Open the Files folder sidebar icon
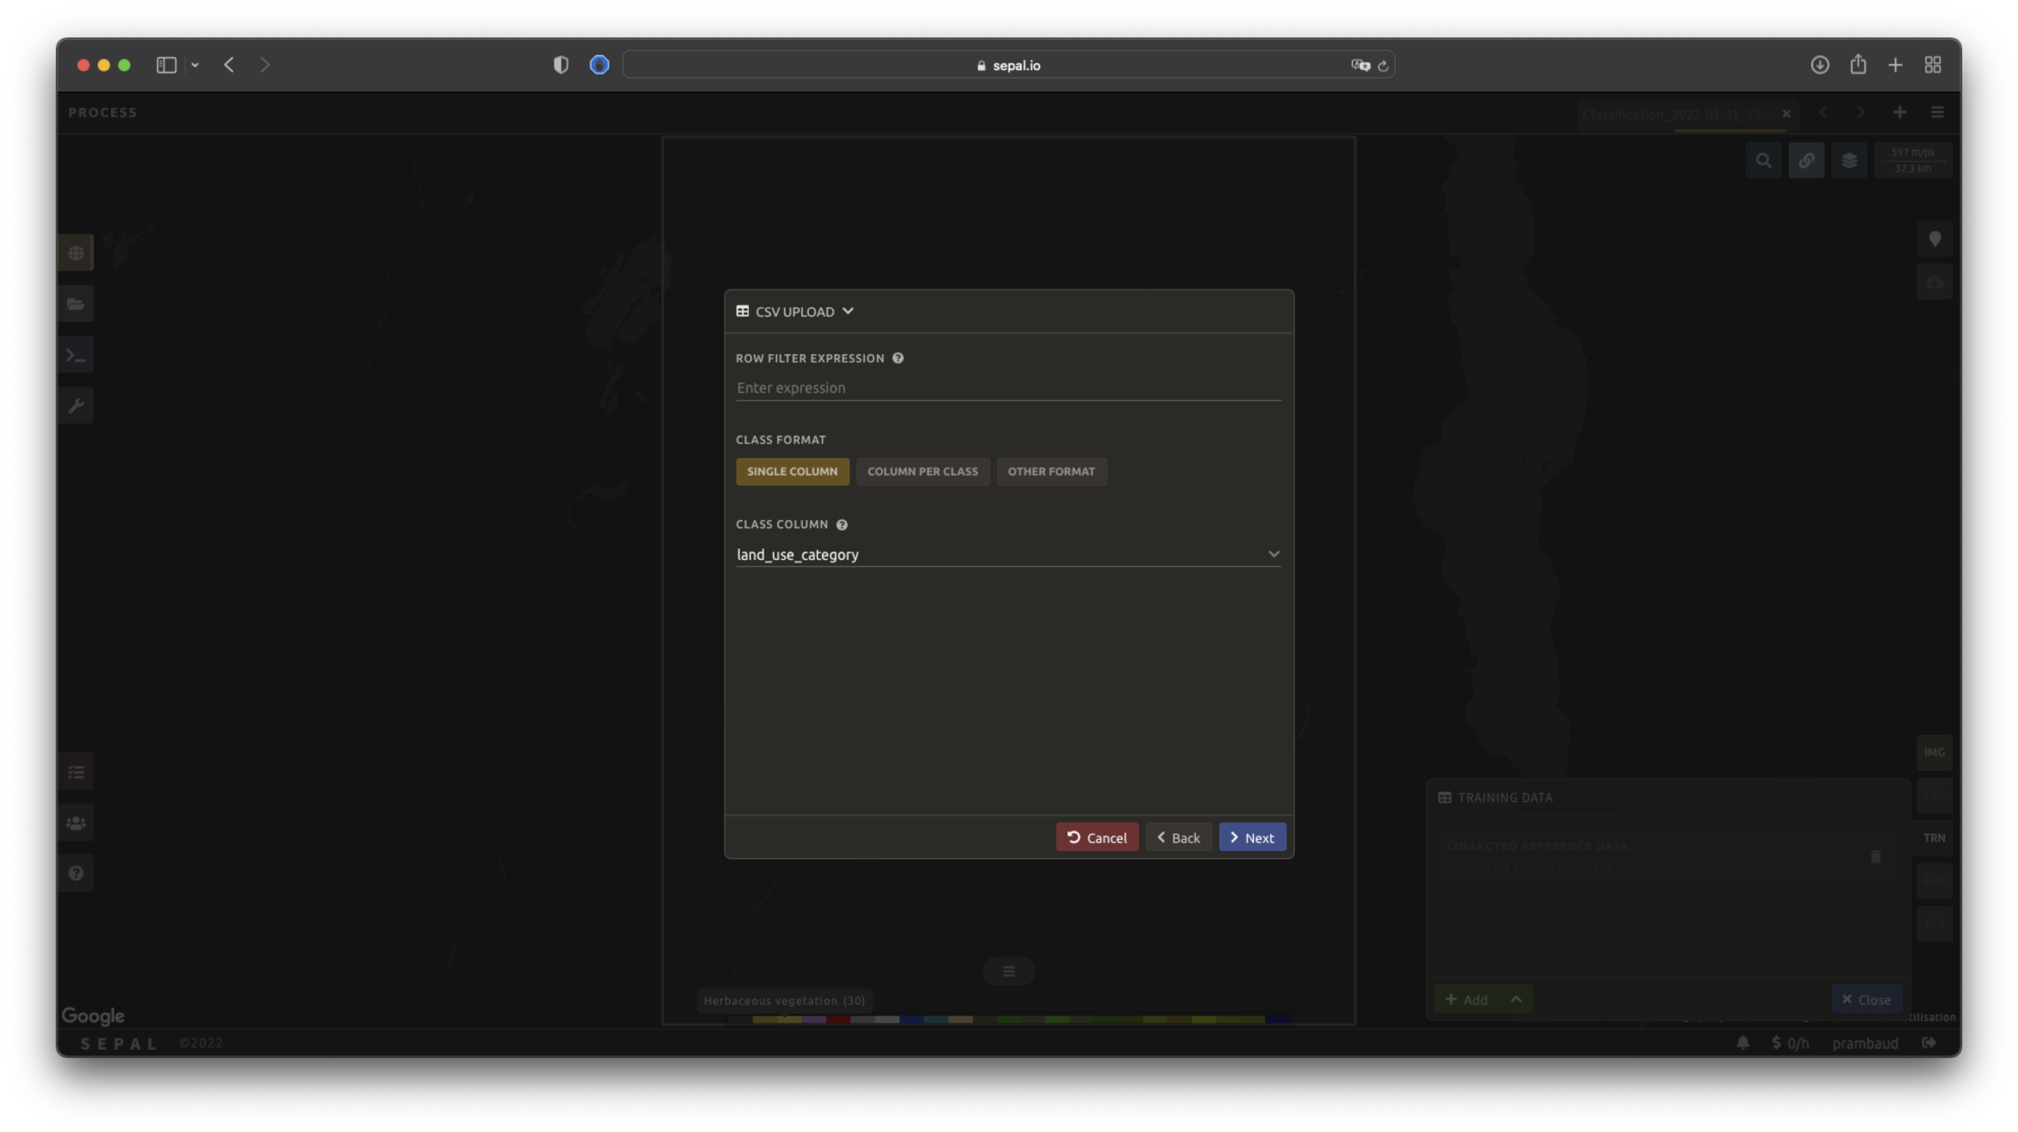The width and height of the screenshot is (2018, 1132). tap(76, 304)
